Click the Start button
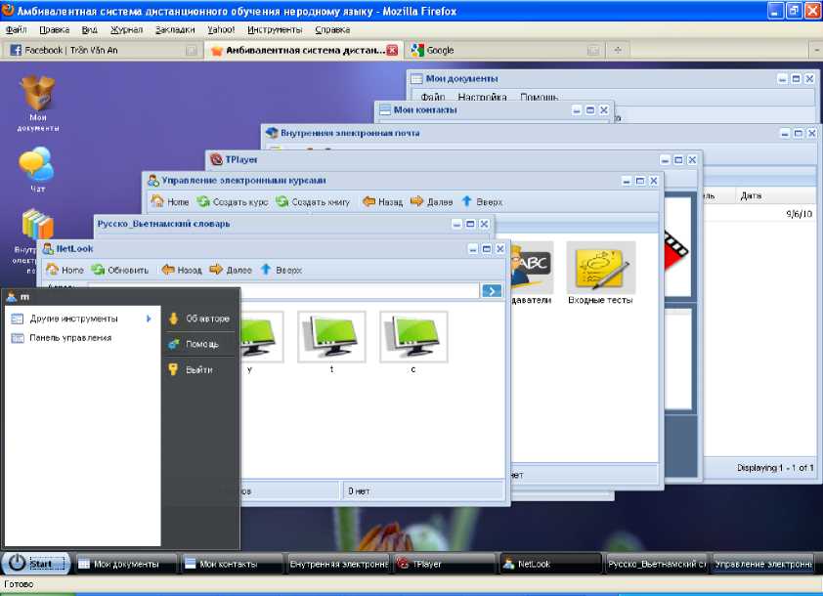The height and width of the screenshot is (596, 823). point(36,564)
